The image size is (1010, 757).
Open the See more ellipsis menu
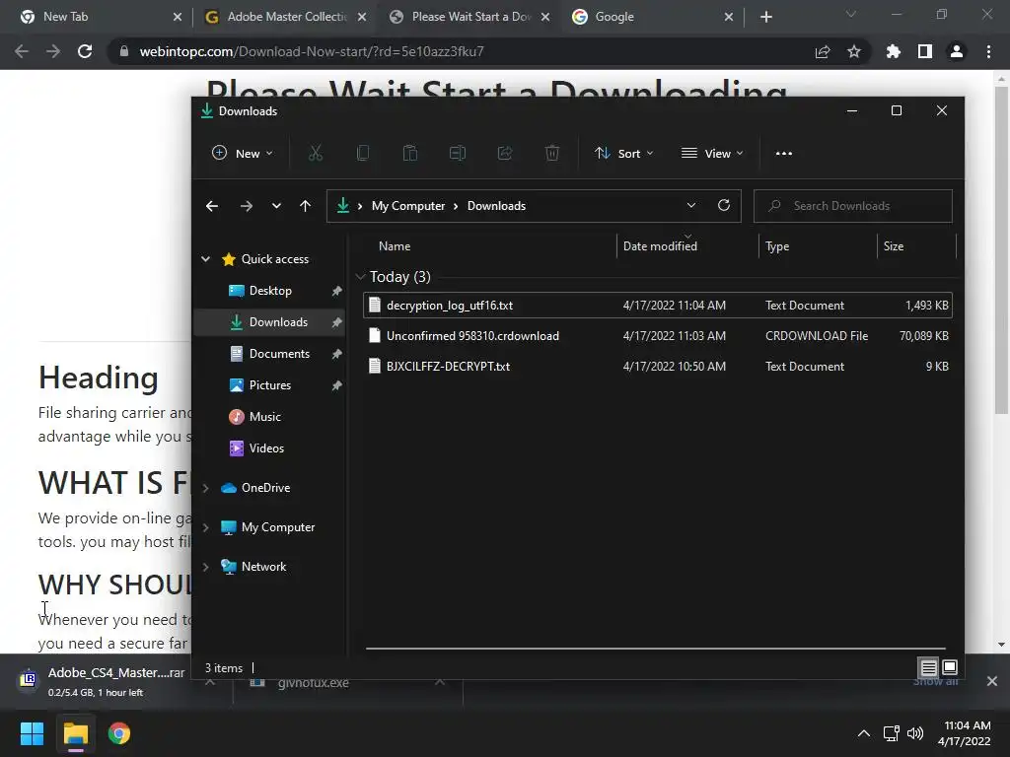click(x=784, y=153)
